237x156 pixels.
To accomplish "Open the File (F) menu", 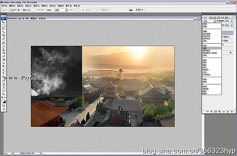I will tap(4, 6).
